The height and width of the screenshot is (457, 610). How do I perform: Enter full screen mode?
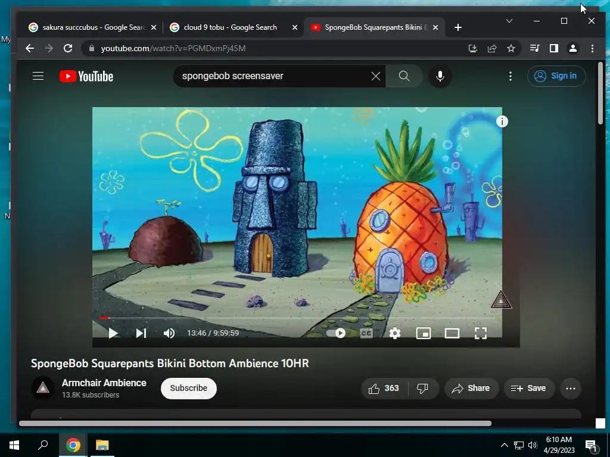[x=481, y=333]
